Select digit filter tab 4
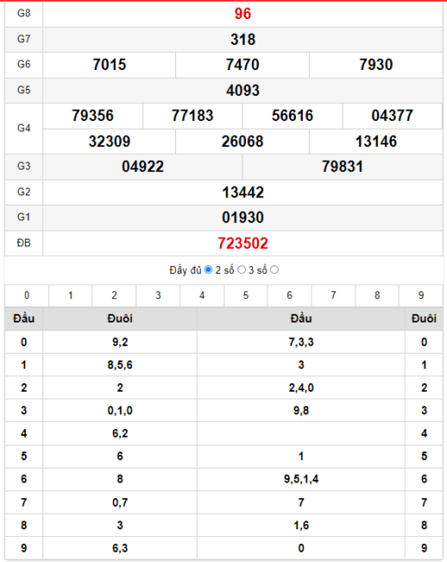 click(202, 296)
